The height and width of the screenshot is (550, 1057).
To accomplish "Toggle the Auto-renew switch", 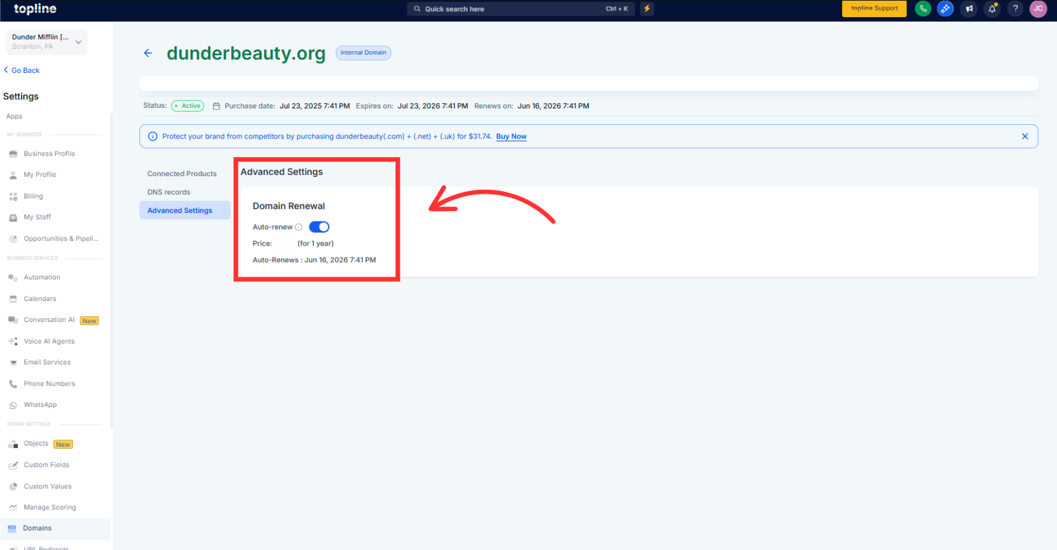I will [319, 227].
